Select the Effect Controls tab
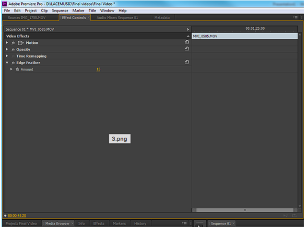Image resolution: width=307 pixels, height=227 pixels. [x=74, y=18]
